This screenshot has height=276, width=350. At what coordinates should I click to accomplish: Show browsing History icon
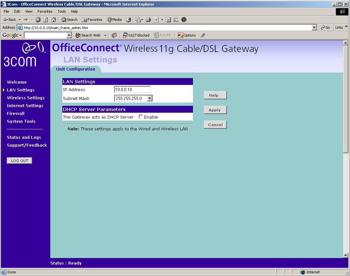pyautogui.click(x=128, y=20)
